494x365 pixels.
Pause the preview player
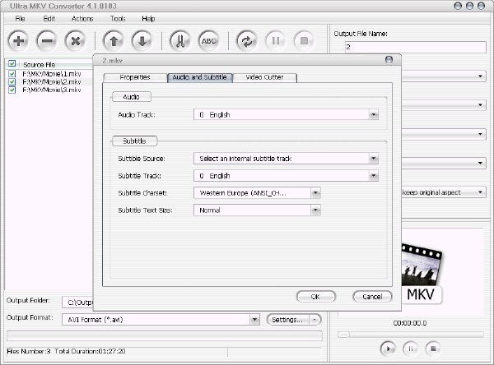click(x=411, y=349)
